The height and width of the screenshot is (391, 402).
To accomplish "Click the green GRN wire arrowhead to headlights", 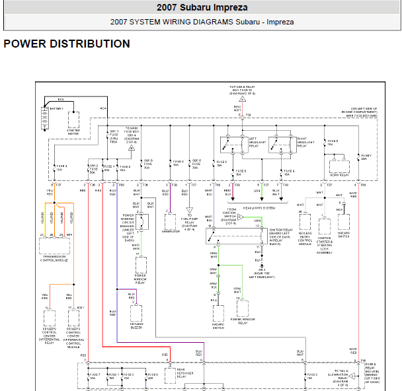I will (x=262, y=199).
